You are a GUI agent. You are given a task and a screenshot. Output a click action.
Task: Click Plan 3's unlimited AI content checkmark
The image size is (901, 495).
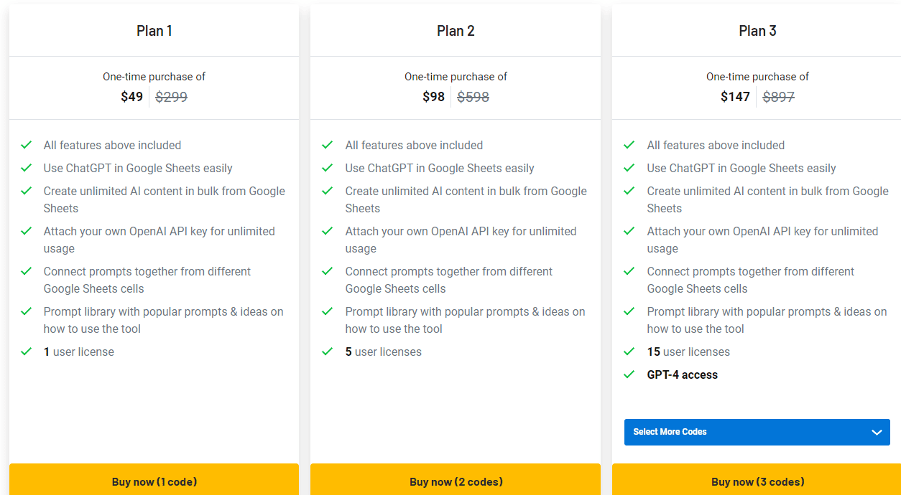630,191
